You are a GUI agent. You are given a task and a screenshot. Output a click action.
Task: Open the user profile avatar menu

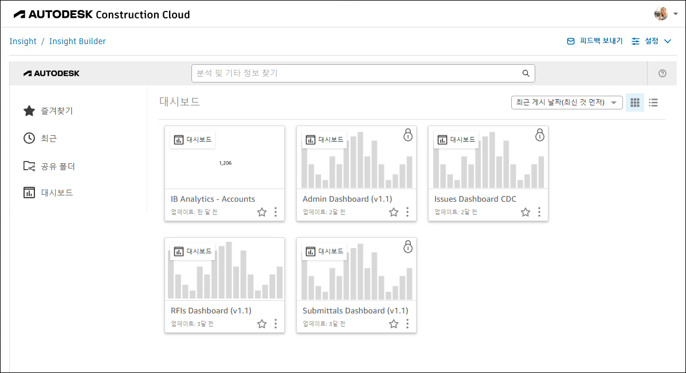(665, 14)
